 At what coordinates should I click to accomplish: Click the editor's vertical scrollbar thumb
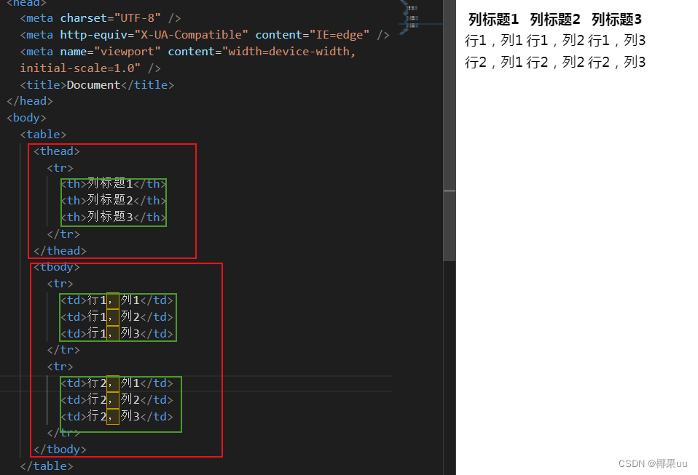tap(449, 130)
